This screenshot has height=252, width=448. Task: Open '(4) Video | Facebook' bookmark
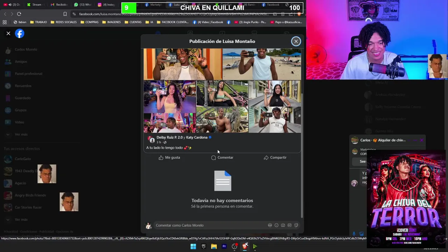[208, 22]
